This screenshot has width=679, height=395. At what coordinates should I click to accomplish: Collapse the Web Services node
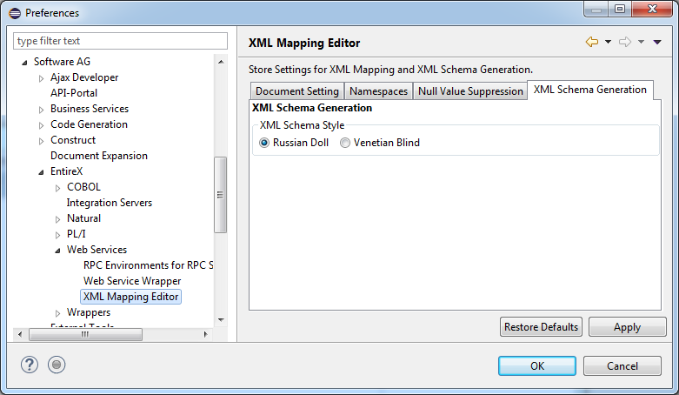coord(57,251)
